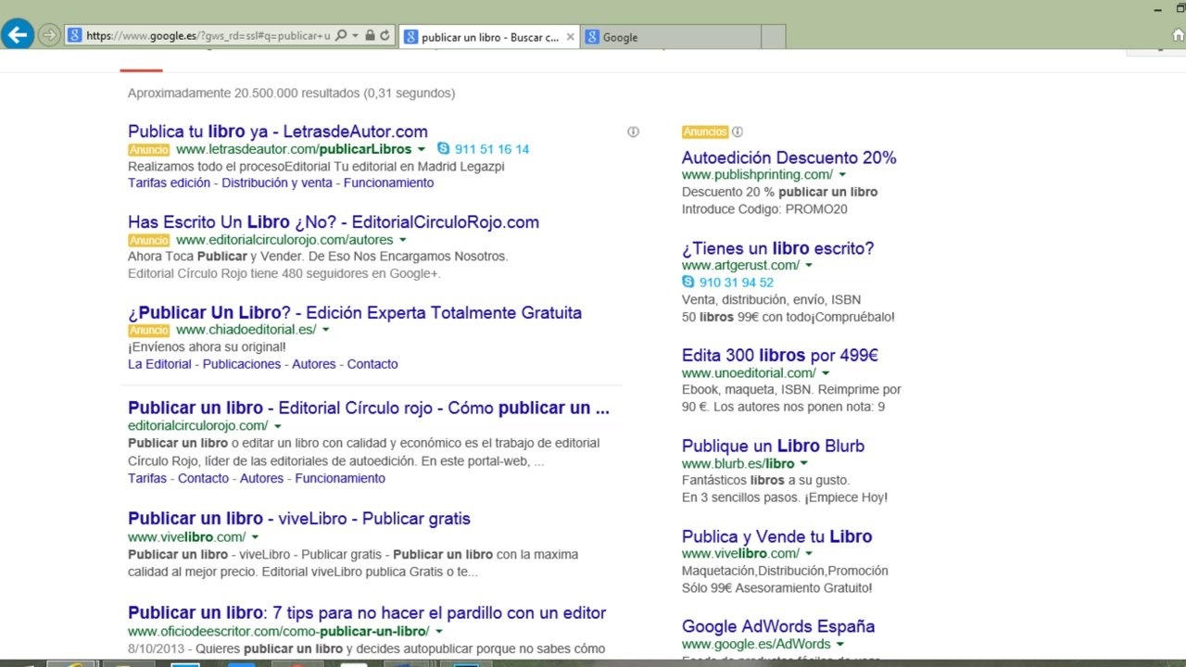Open the '¿Tienes un libro escrito?' ad
Image resolution: width=1186 pixels, height=667 pixels.
click(x=777, y=248)
